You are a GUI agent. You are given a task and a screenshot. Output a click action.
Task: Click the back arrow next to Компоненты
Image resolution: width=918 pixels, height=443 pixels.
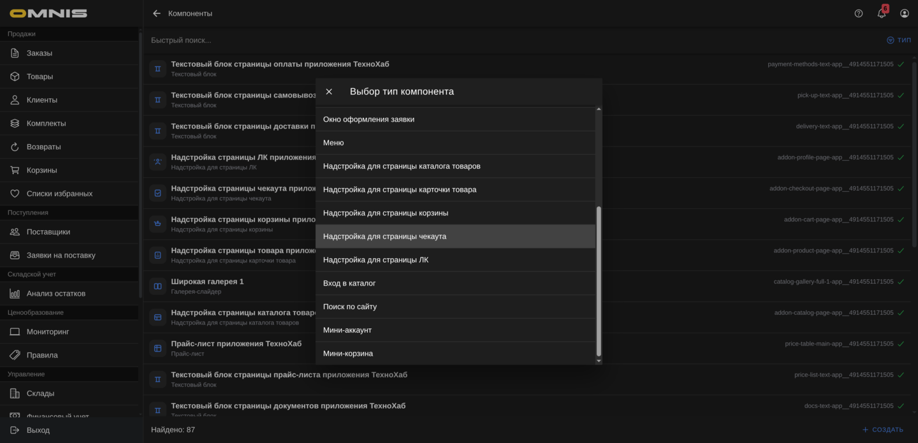157,13
